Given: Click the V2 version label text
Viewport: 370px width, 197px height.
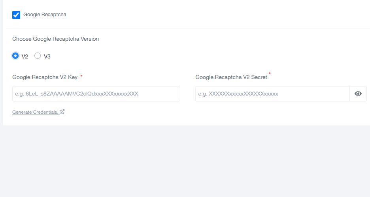Looking at the screenshot, I should pos(25,56).
